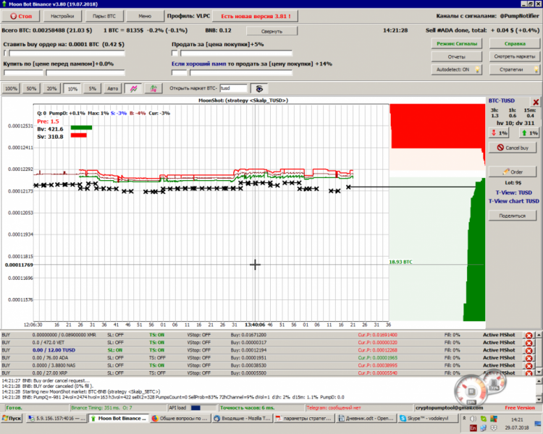Open the 'параметры стратег' PDF taskbar item
This screenshot has width=543, height=434.
tap(304, 418)
